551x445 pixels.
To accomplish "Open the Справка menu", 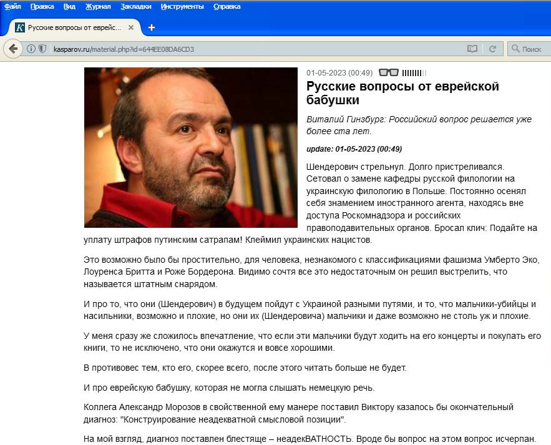I will tap(227, 6).
